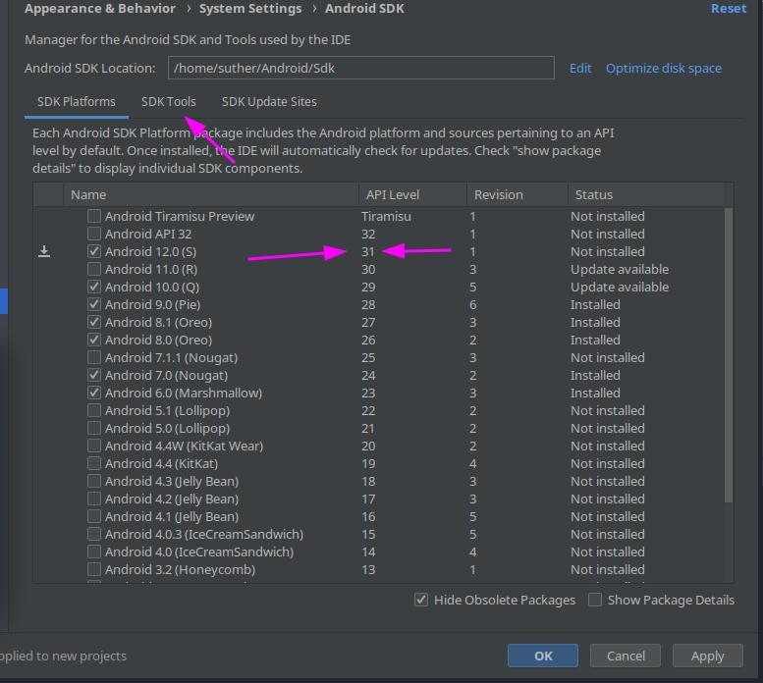This screenshot has width=763, height=683.
Task: Click the Reset link
Action: (728, 8)
